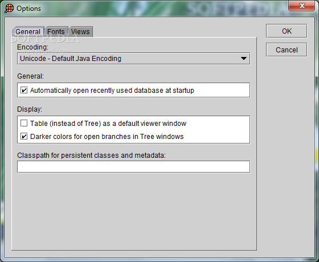Click the Options window app icon
The height and width of the screenshot is (262, 319).
[x=9, y=9]
